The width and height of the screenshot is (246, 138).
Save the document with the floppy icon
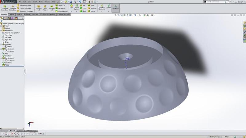(71, 2)
